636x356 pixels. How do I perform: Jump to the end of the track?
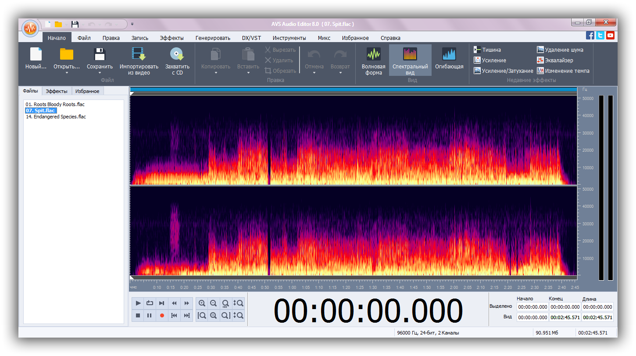(186, 315)
